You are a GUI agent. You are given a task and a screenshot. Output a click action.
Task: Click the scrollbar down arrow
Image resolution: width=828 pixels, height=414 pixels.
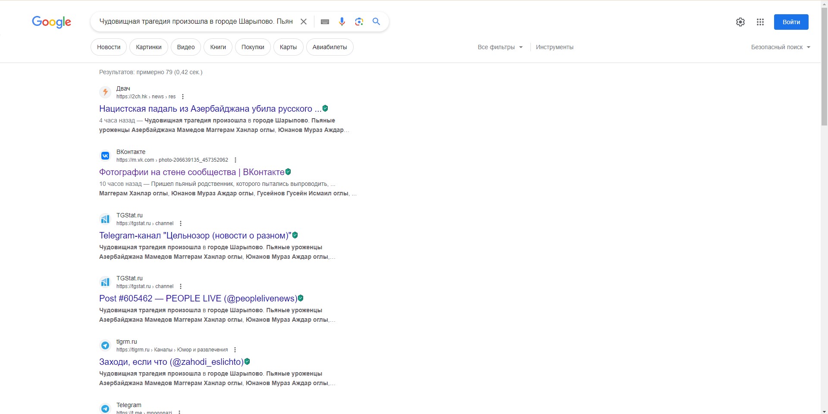click(824, 411)
